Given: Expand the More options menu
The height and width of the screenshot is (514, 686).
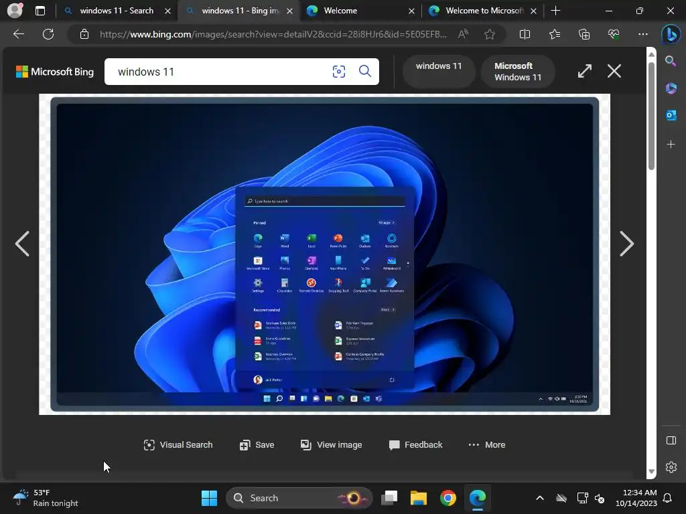Looking at the screenshot, I should 486,445.
